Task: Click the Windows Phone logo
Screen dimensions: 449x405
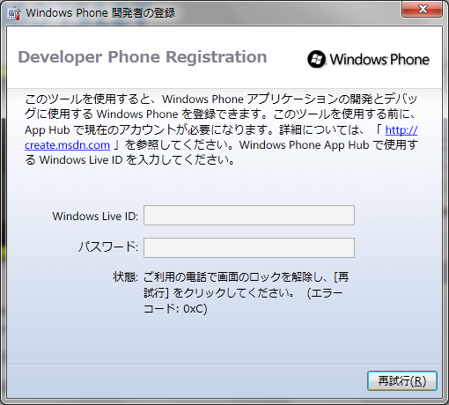Action: [368, 59]
